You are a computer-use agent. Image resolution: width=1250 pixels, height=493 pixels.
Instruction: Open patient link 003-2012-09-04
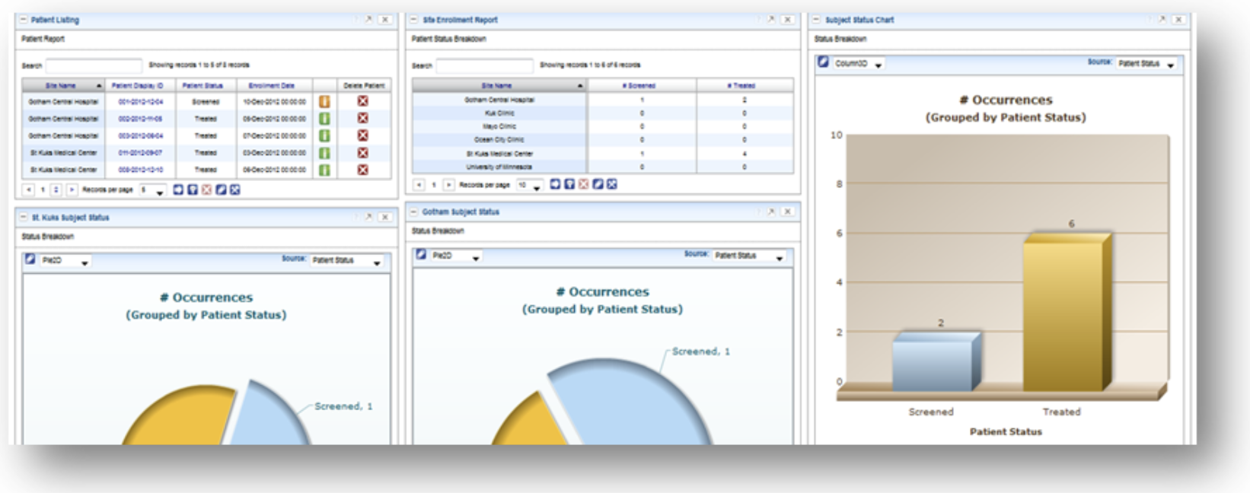coord(141,135)
